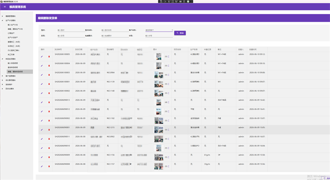Delete shipment SH202606090009 with red trash icon
Screen dimensions: 330x180
49,157
